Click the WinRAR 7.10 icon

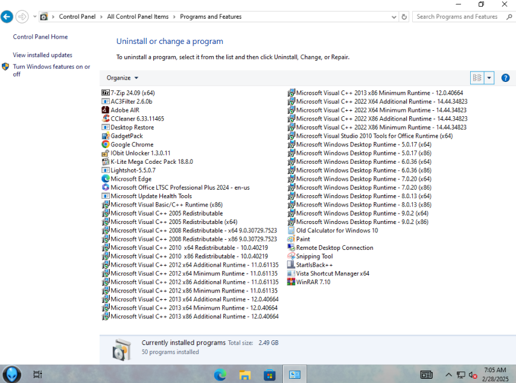pos(291,282)
